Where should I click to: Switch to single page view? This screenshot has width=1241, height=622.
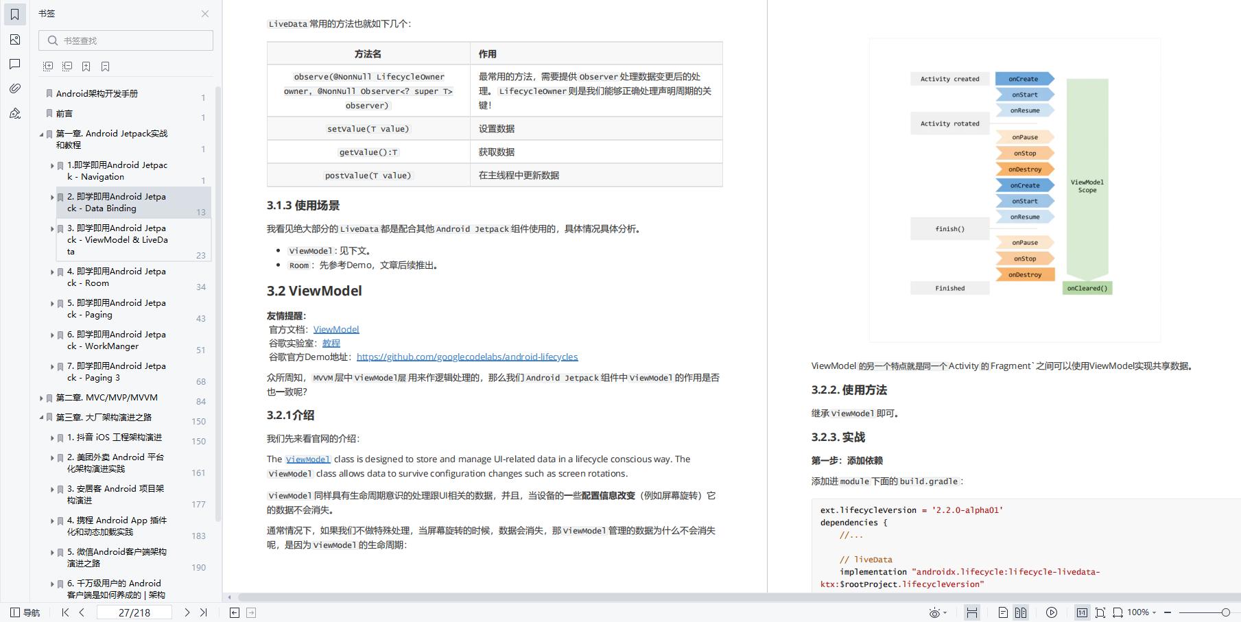[1003, 612]
